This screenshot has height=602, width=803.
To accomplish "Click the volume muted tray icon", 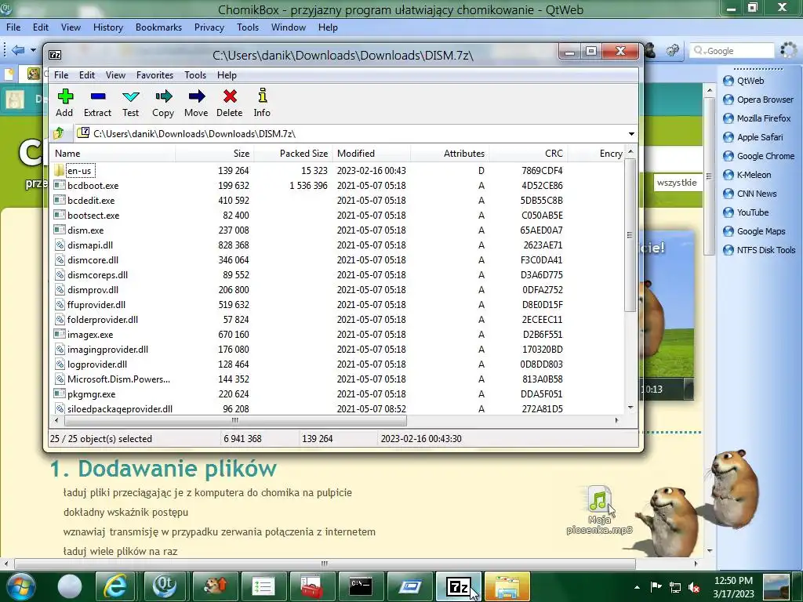I will pos(695,588).
